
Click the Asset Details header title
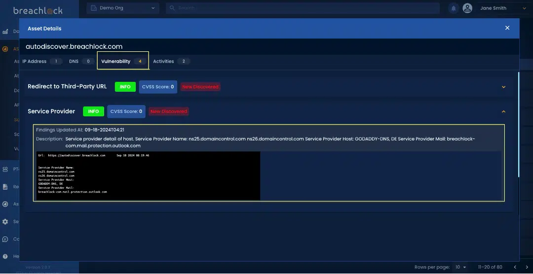(x=44, y=29)
